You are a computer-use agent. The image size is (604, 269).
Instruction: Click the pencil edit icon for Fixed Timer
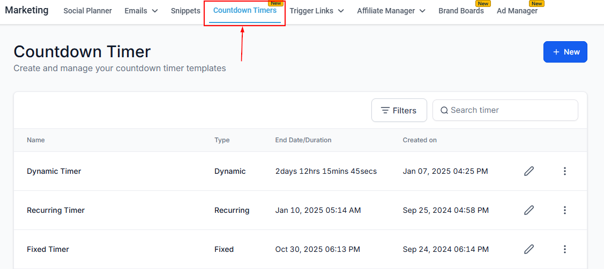click(529, 249)
